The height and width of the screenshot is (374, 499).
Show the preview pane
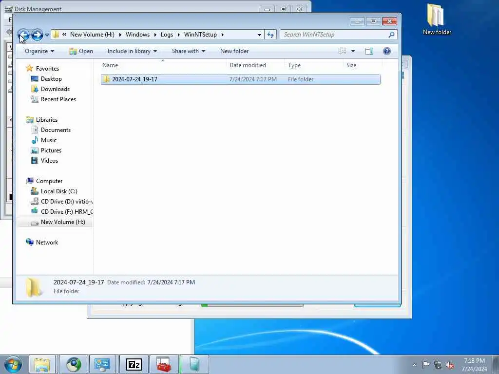(x=369, y=51)
